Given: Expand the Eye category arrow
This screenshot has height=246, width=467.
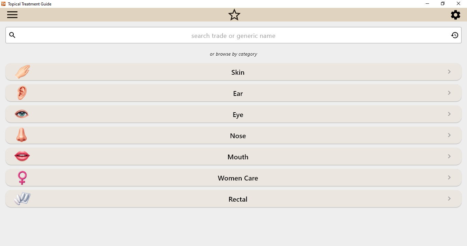Looking at the screenshot, I should [x=449, y=114].
